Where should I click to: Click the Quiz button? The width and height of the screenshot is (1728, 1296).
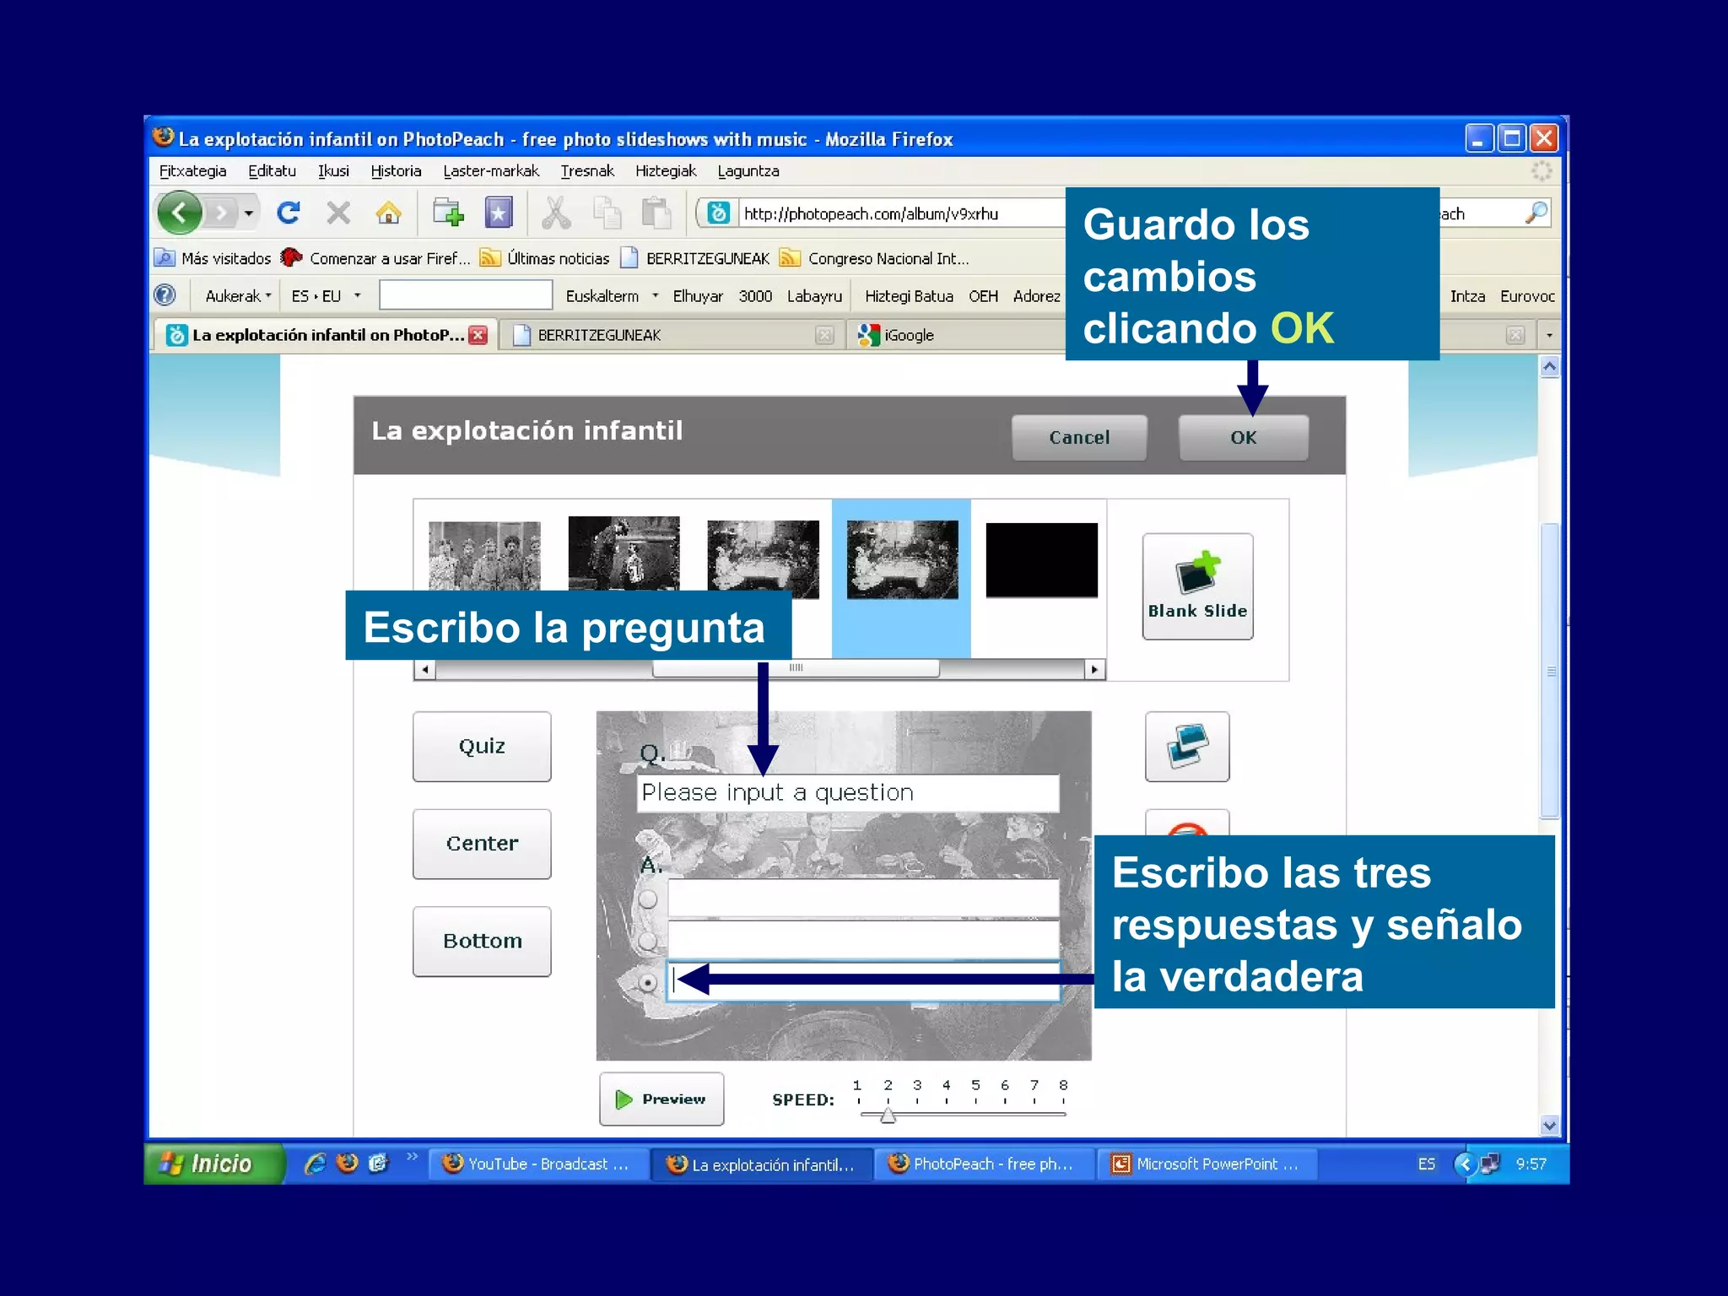pos(482,747)
